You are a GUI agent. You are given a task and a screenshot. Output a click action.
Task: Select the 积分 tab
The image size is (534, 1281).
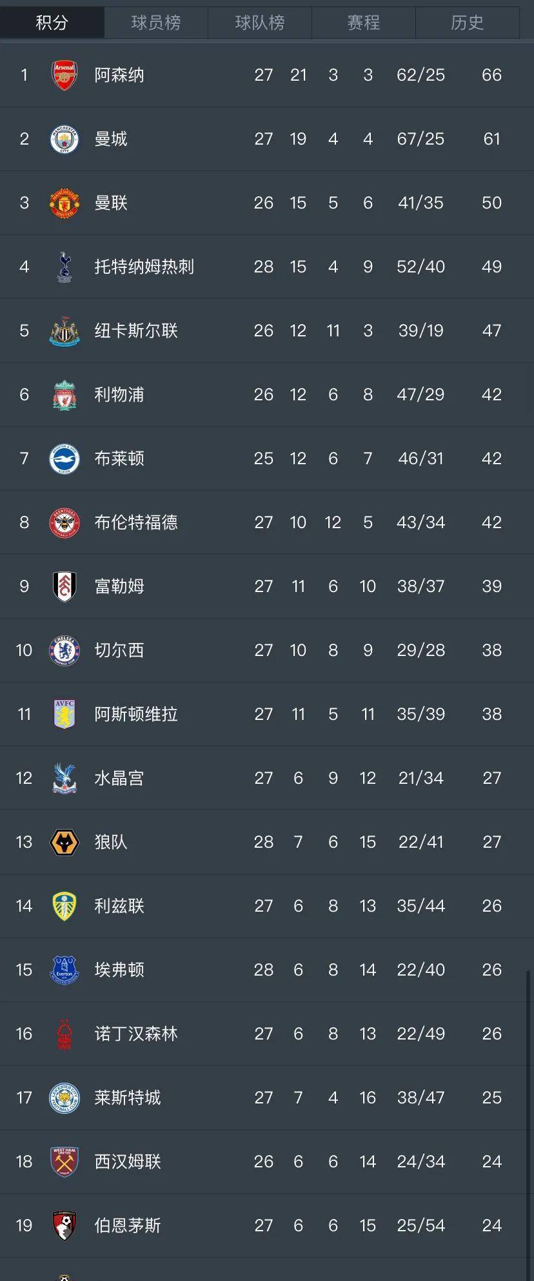pos(52,23)
